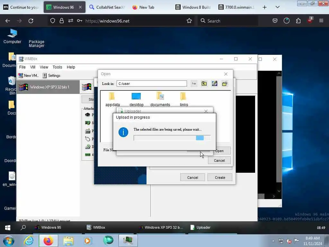The image size is (329, 247).
Task: Expand the list all tabs chevron
Action: 277,7
